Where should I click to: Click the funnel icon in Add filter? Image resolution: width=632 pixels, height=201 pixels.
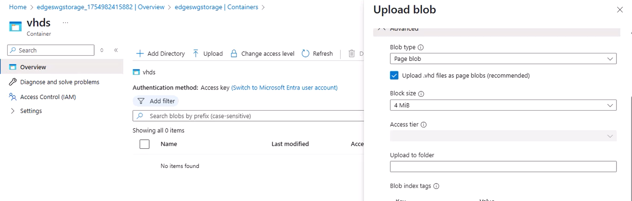click(x=141, y=101)
